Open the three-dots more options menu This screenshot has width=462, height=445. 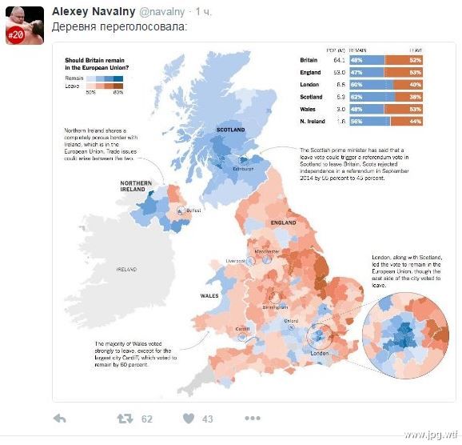tap(253, 418)
